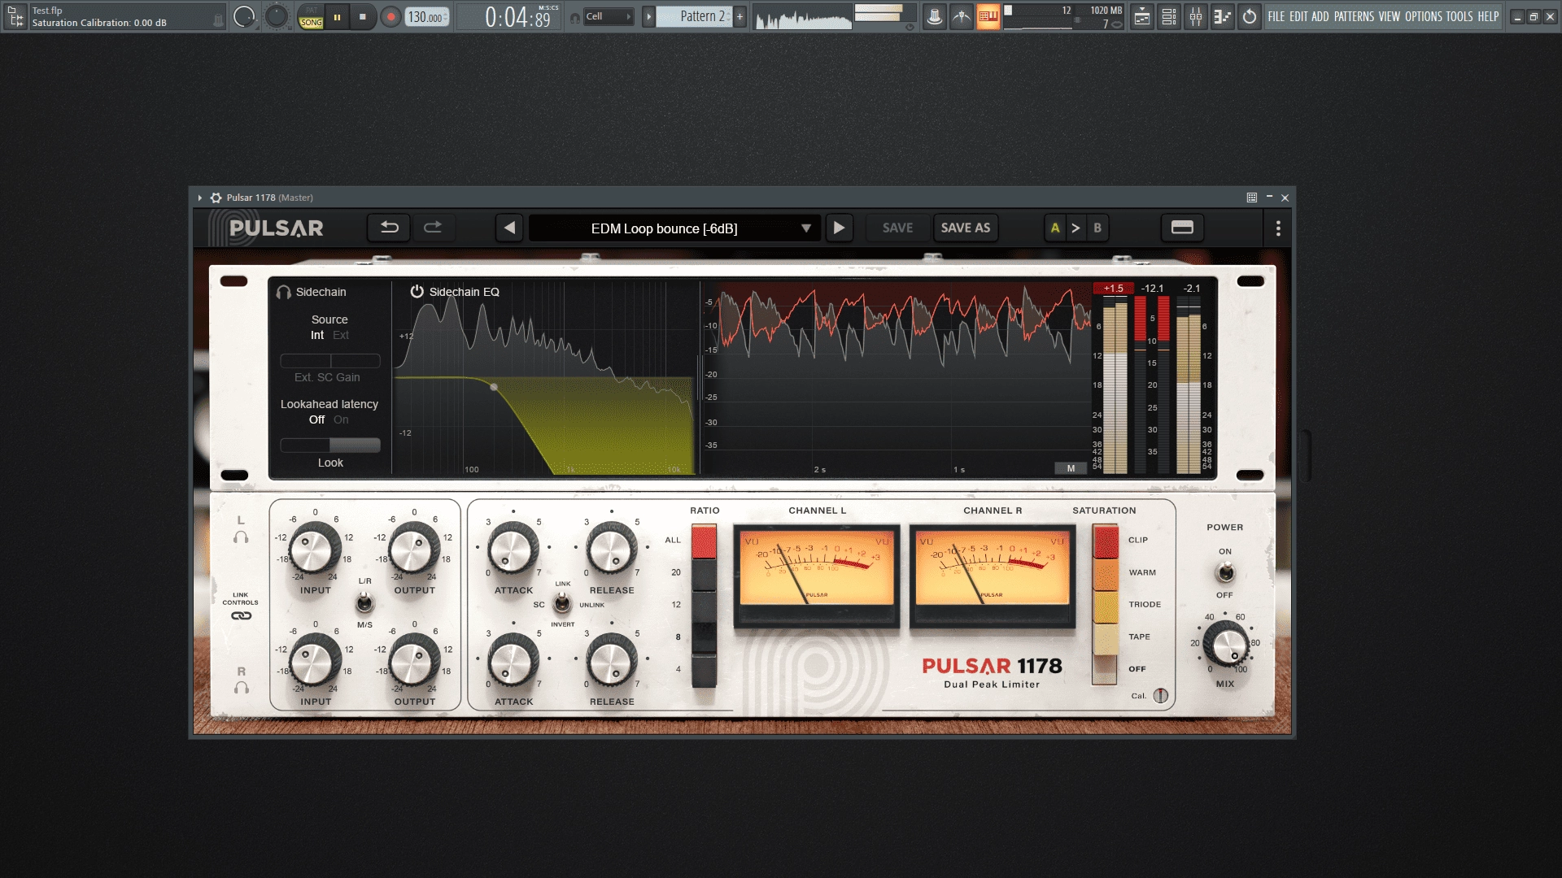Image resolution: width=1562 pixels, height=878 pixels.
Task: Solo-listen the L channel headphones icon
Action: (x=241, y=537)
